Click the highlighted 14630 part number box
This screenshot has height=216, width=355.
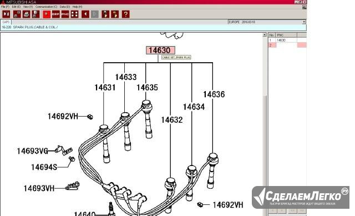[160, 51]
